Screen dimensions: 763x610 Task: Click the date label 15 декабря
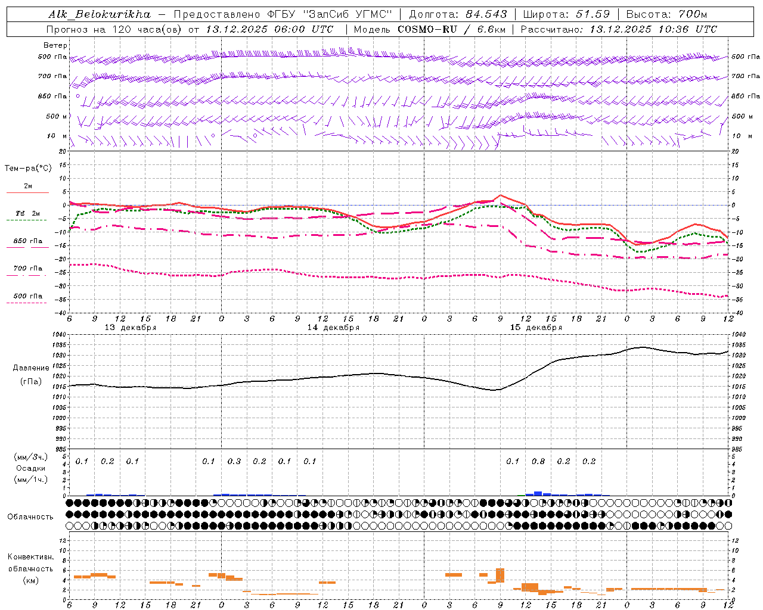pos(536,328)
